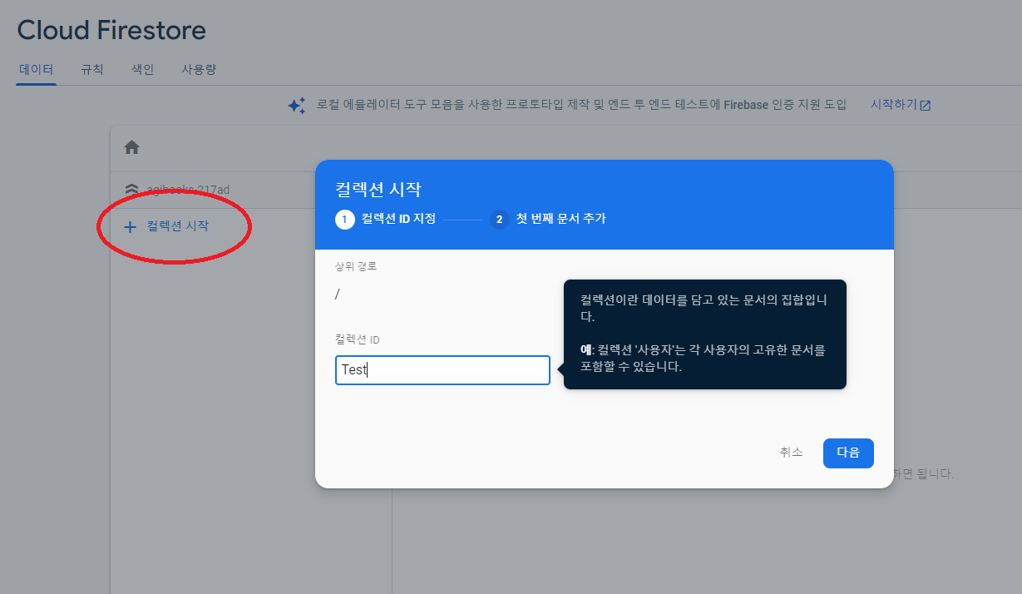Click the 시작하기 link
Screen dimensions: 1022x594
click(x=893, y=105)
